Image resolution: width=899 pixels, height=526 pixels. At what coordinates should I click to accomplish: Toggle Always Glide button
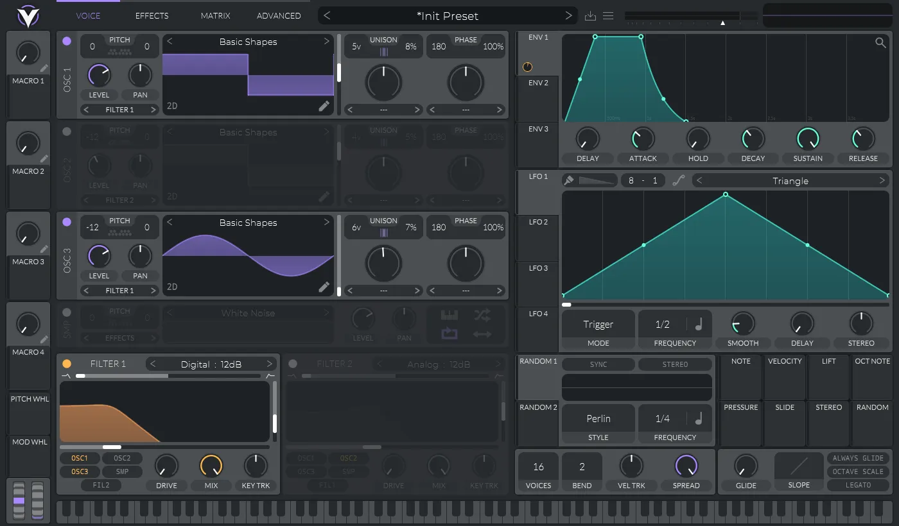[858, 458]
